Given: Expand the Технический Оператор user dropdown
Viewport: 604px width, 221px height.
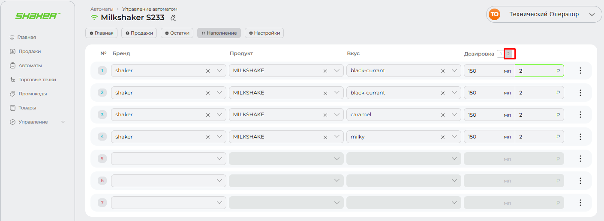Looking at the screenshot, I should [x=592, y=15].
